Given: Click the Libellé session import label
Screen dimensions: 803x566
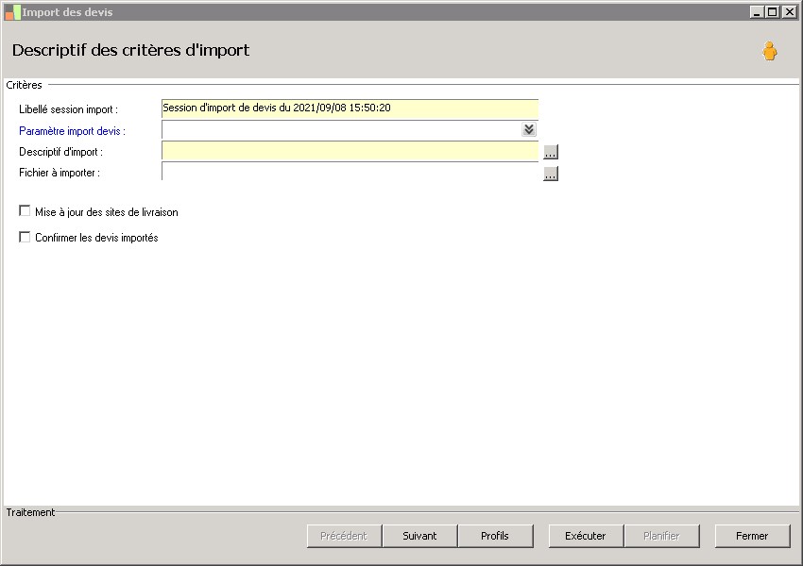Looking at the screenshot, I should coord(68,109).
